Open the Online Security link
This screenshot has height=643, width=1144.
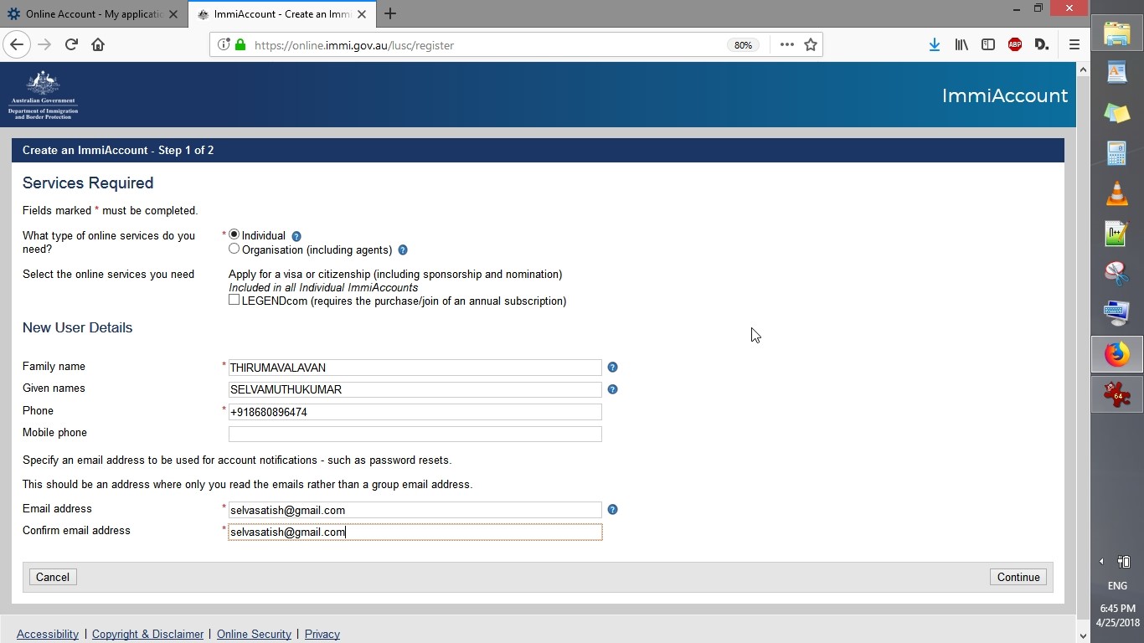pyautogui.click(x=254, y=634)
